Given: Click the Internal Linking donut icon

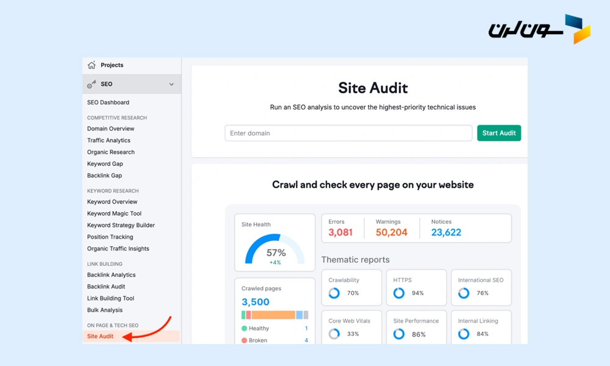Looking at the screenshot, I should (464, 334).
